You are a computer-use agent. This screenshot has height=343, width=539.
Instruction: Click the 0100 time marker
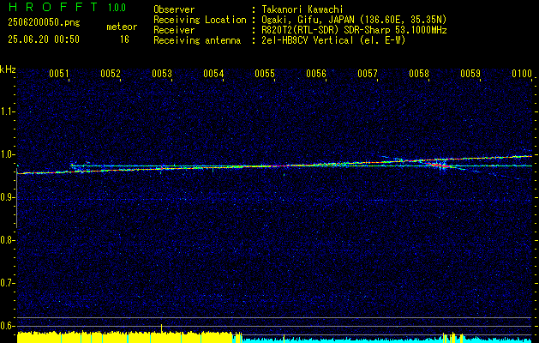coord(522,73)
